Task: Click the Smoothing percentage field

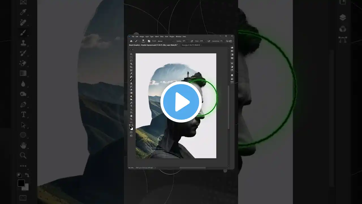Action: [222, 41]
